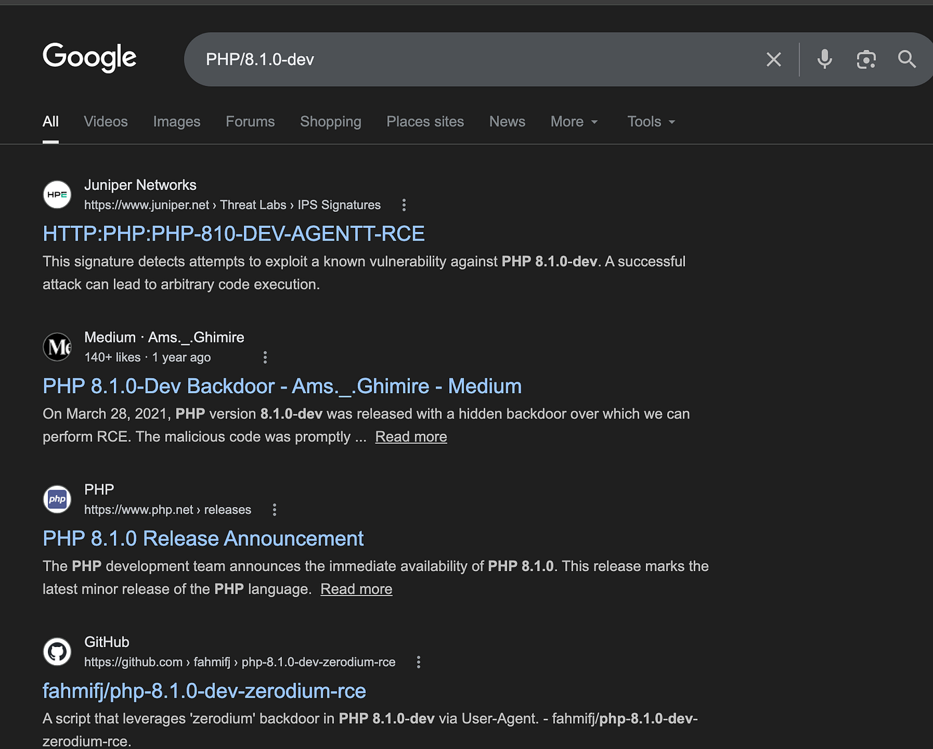Open three-dot menu for php.net result

pos(275,510)
